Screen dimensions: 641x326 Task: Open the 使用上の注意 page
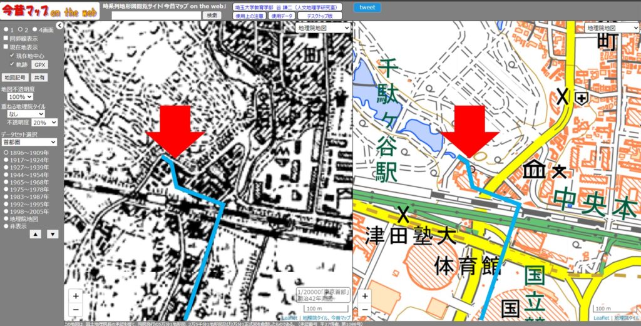(250, 16)
